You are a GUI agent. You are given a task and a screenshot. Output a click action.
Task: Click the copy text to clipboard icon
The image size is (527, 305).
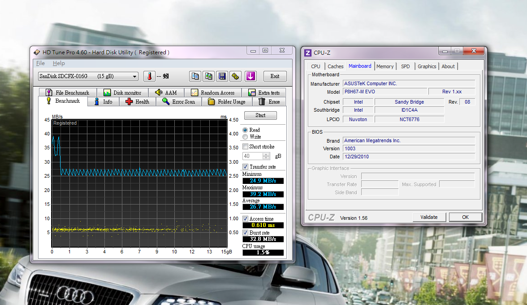tap(195, 76)
